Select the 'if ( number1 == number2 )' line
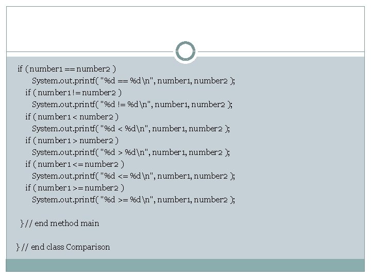The height and width of the screenshot is (278, 371). 66,68
